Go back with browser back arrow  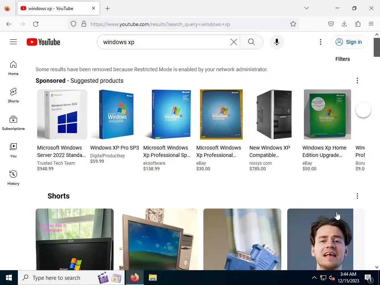[9, 24]
